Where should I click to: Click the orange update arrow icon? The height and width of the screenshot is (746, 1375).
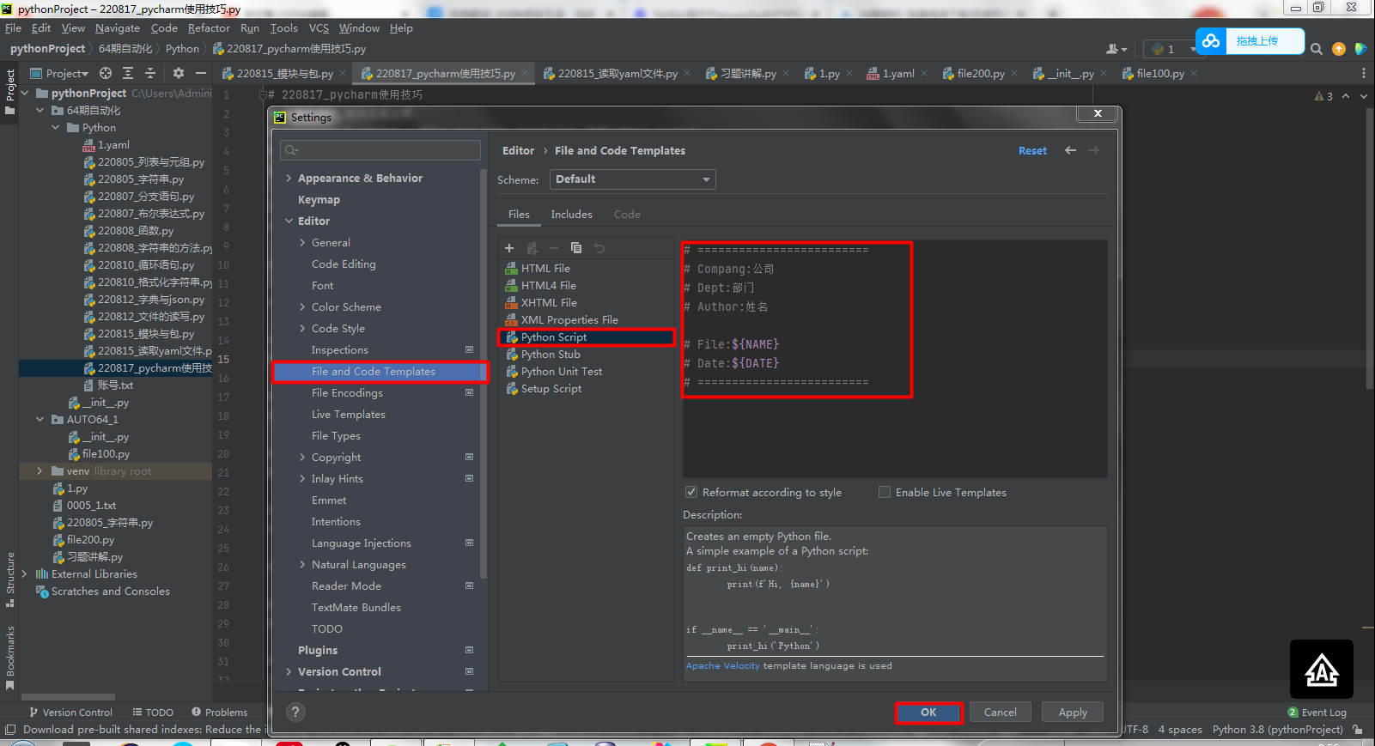point(1339,49)
